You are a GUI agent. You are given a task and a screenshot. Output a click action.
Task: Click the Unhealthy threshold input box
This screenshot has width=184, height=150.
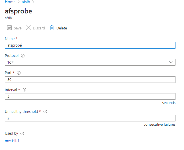click(90, 118)
